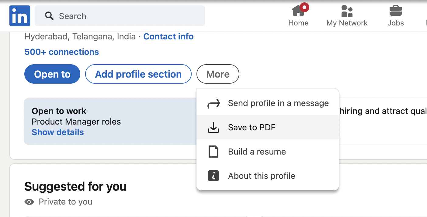The height and width of the screenshot is (217, 427).
Task: Collapse the More dropdown button
Action: pyautogui.click(x=218, y=74)
